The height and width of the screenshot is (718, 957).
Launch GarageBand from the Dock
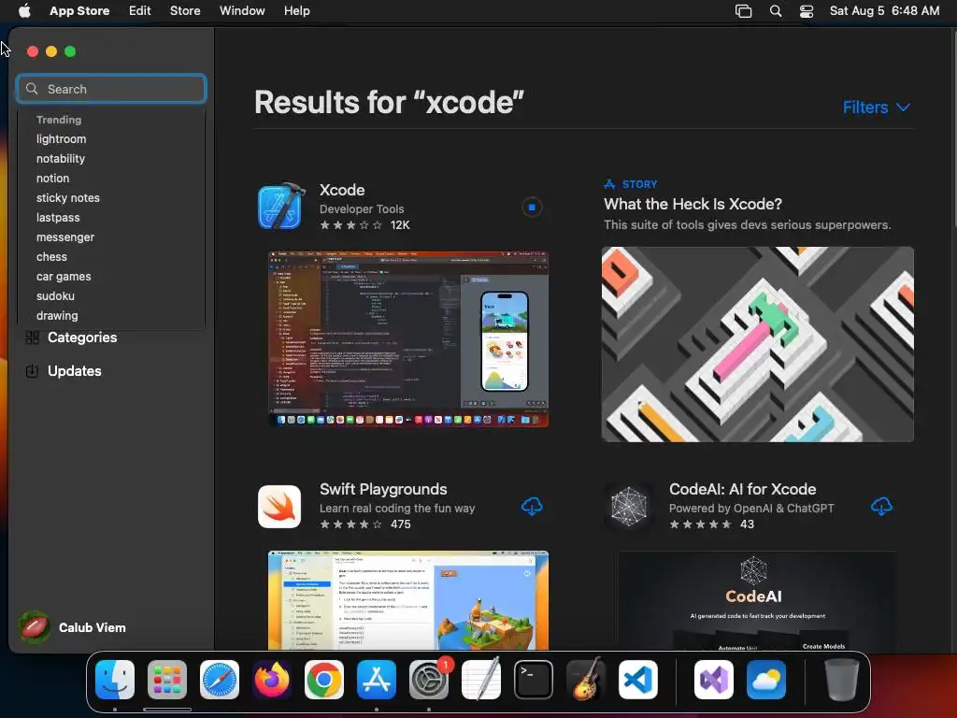point(586,679)
